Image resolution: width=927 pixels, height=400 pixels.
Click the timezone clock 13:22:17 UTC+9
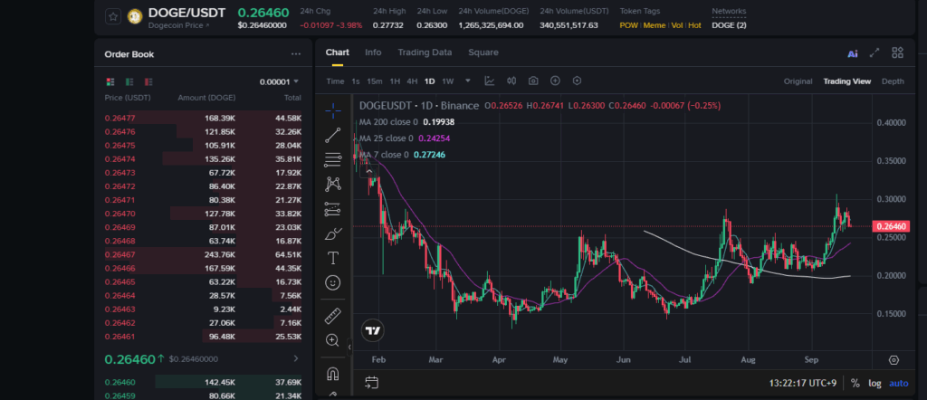[803, 384]
